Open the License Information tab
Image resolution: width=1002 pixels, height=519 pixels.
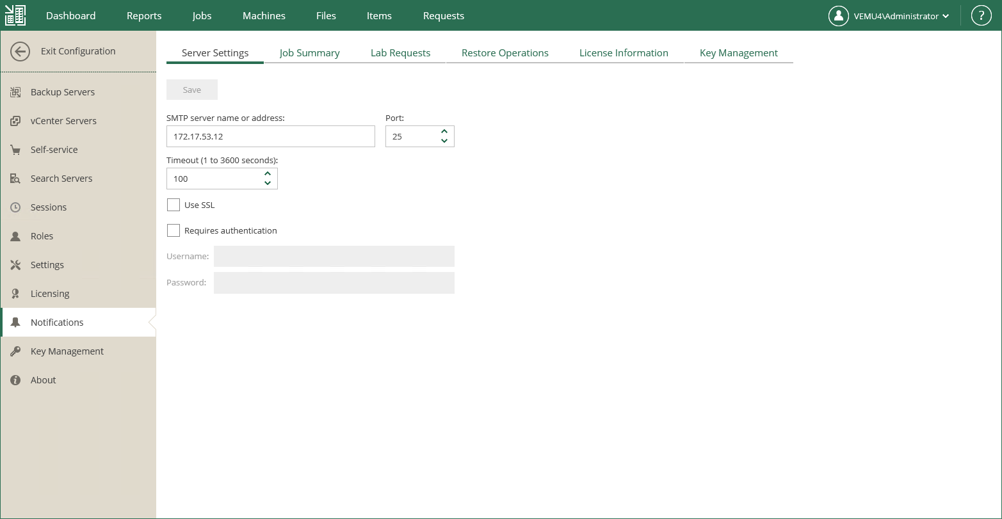pos(624,53)
